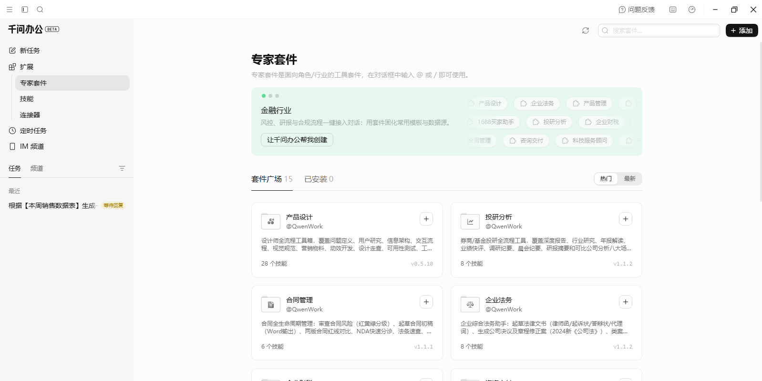
Task: Select the third carousel dot in the banner
Action: click(x=277, y=96)
